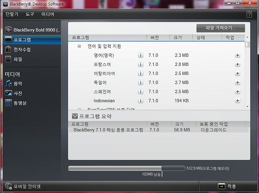Show info for 이탈리아어
Image resolution: width=259 pixels, height=193 pixels.
pyautogui.click(x=141, y=73)
